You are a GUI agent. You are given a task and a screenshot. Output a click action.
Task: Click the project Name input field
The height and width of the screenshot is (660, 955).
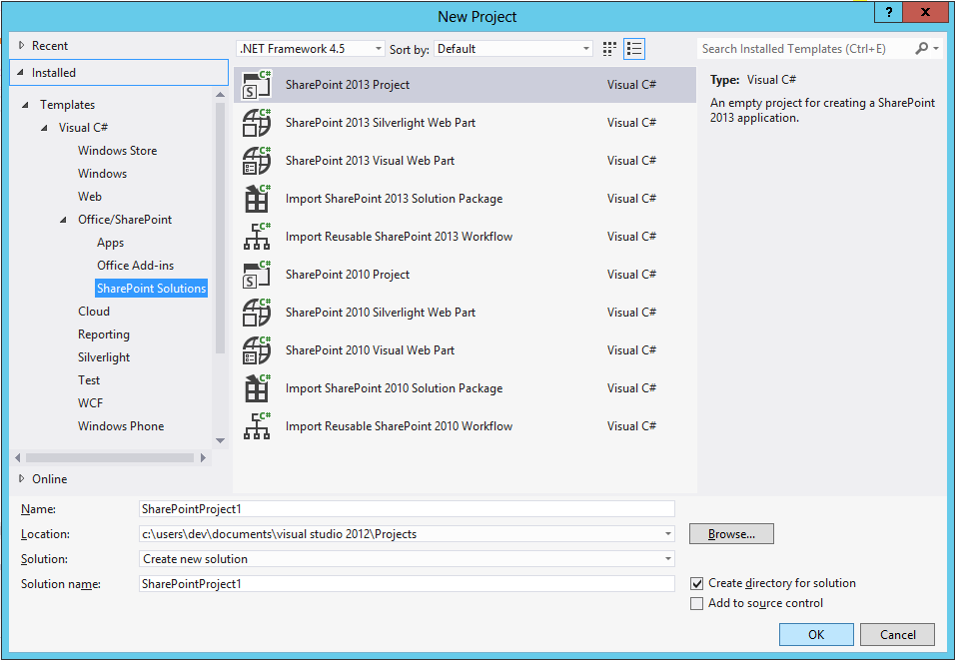click(x=407, y=509)
